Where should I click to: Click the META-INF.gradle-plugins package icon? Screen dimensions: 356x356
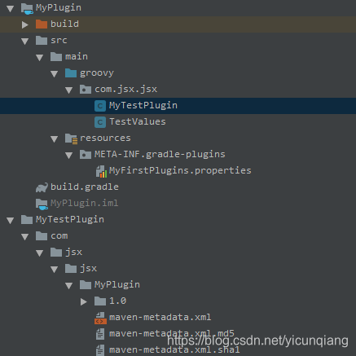pos(86,154)
